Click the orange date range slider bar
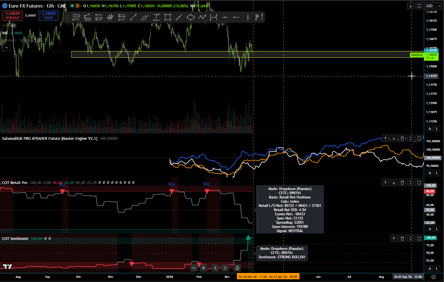The height and width of the screenshot is (282, 444). [x=268, y=276]
